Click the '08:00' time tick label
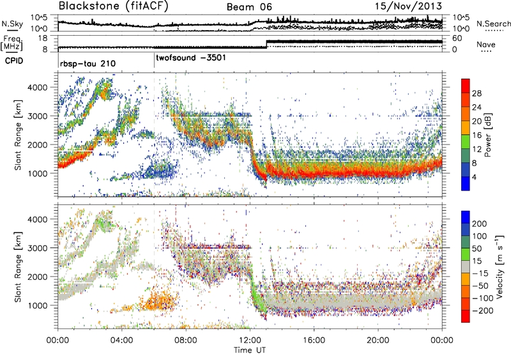This screenshot has width=511, height=354. point(186,341)
